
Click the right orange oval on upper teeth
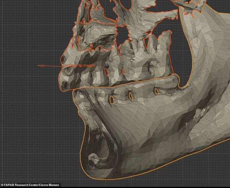click(x=123, y=71)
